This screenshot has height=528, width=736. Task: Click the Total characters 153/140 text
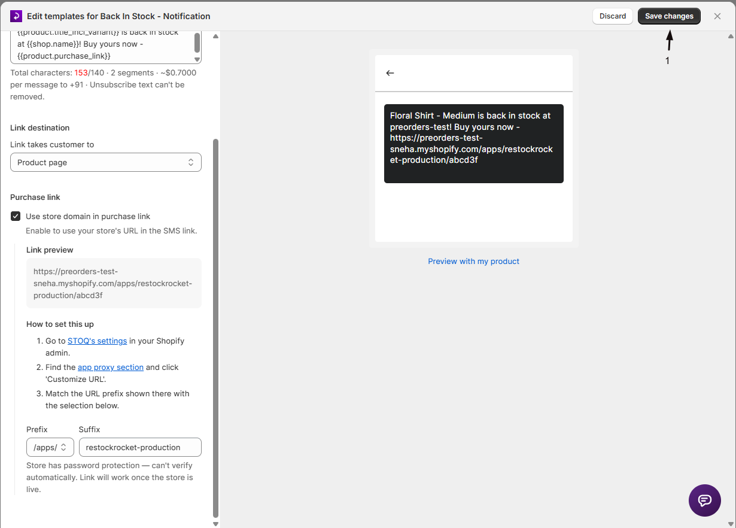click(58, 72)
